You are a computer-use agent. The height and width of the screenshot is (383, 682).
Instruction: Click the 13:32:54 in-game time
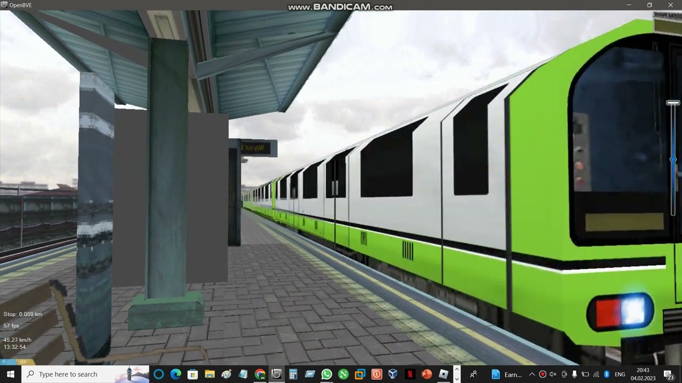click(x=15, y=347)
